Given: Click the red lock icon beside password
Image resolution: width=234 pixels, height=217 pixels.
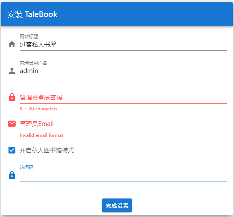Looking at the screenshot, I should coord(12,97).
